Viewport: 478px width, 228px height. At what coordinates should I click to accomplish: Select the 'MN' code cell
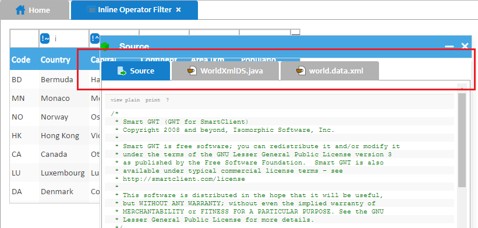click(x=24, y=99)
